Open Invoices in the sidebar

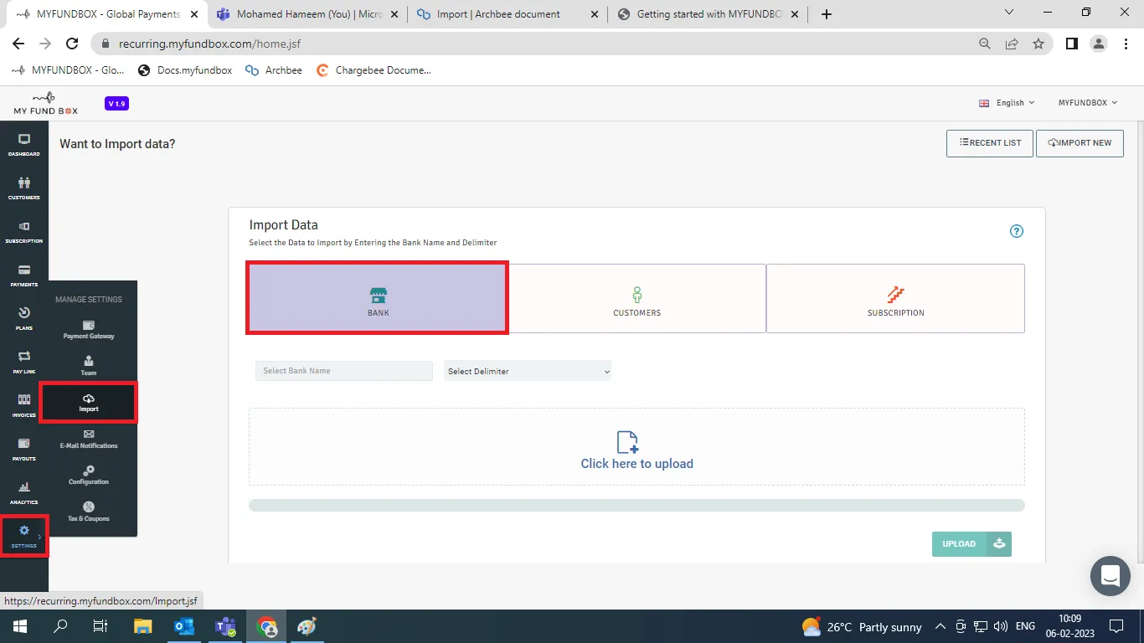pyautogui.click(x=23, y=406)
